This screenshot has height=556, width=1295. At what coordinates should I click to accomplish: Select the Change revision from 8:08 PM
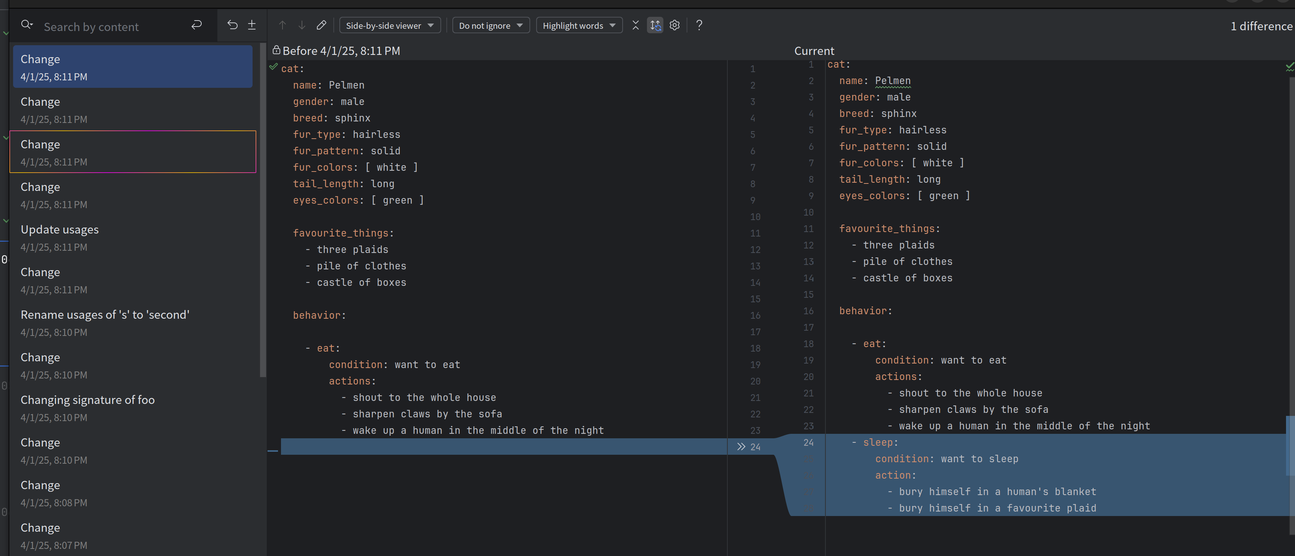point(133,493)
